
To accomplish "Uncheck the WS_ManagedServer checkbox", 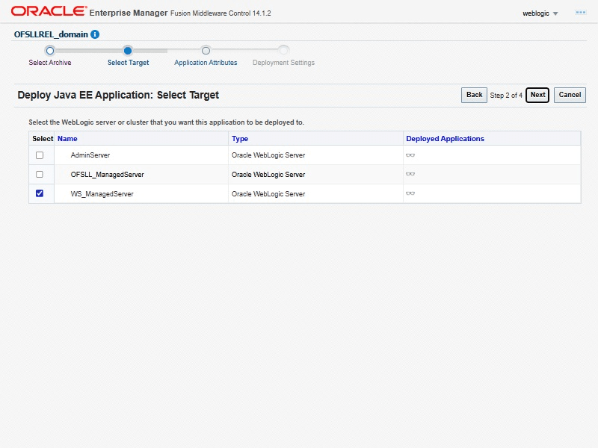I will (x=40, y=193).
